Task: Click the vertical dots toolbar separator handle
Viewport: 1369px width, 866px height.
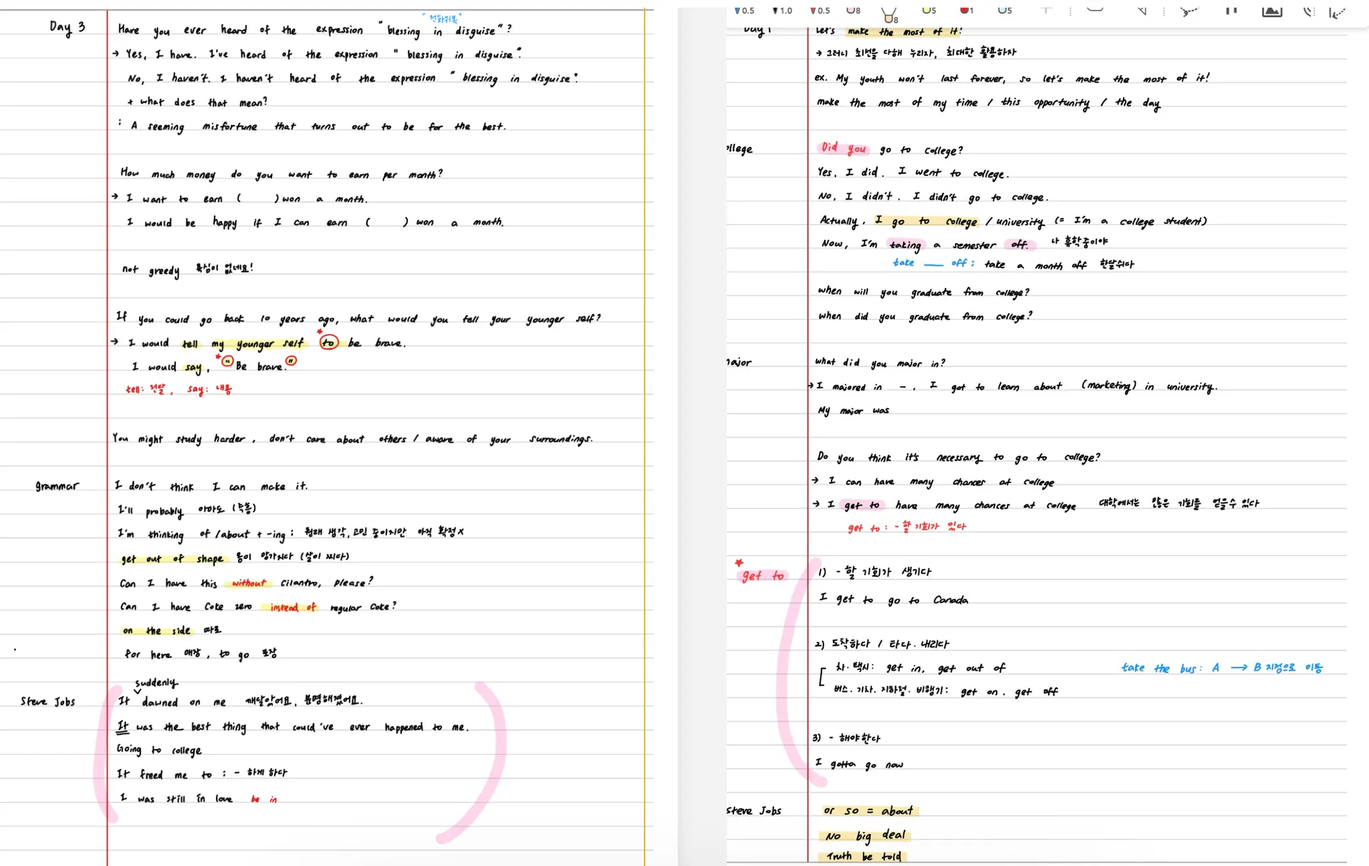Action: point(1070,11)
